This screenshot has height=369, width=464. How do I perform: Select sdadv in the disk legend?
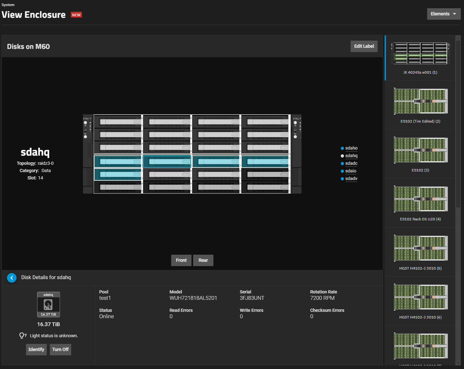[x=351, y=179]
